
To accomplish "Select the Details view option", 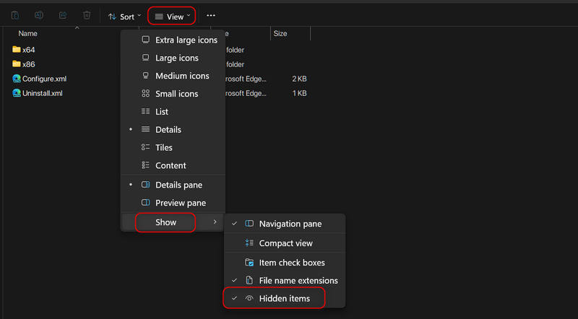I will click(x=173, y=130).
